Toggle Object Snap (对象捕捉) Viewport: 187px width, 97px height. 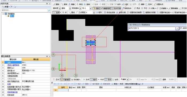[x=65, y=79]
